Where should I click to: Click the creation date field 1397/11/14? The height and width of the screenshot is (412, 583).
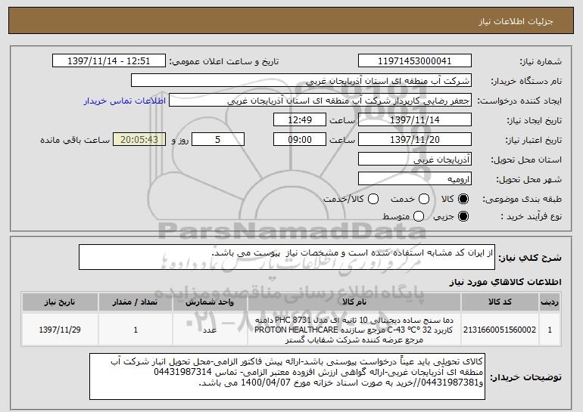pyautogui.click(x=415, y=120)
